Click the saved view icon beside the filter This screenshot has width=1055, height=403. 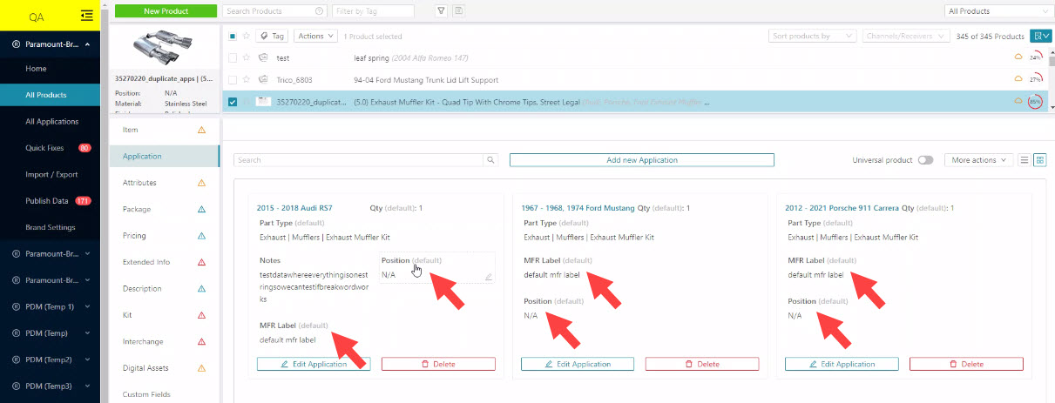pyautogui.click(x=458, y=11)
